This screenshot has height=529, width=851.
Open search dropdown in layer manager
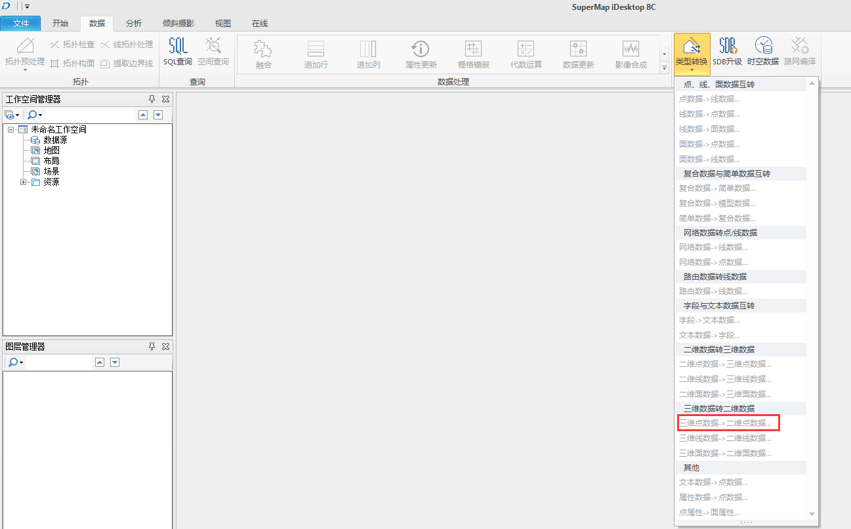(x=16, y=362)
